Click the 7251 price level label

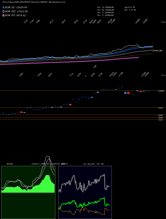pos(160,120)
